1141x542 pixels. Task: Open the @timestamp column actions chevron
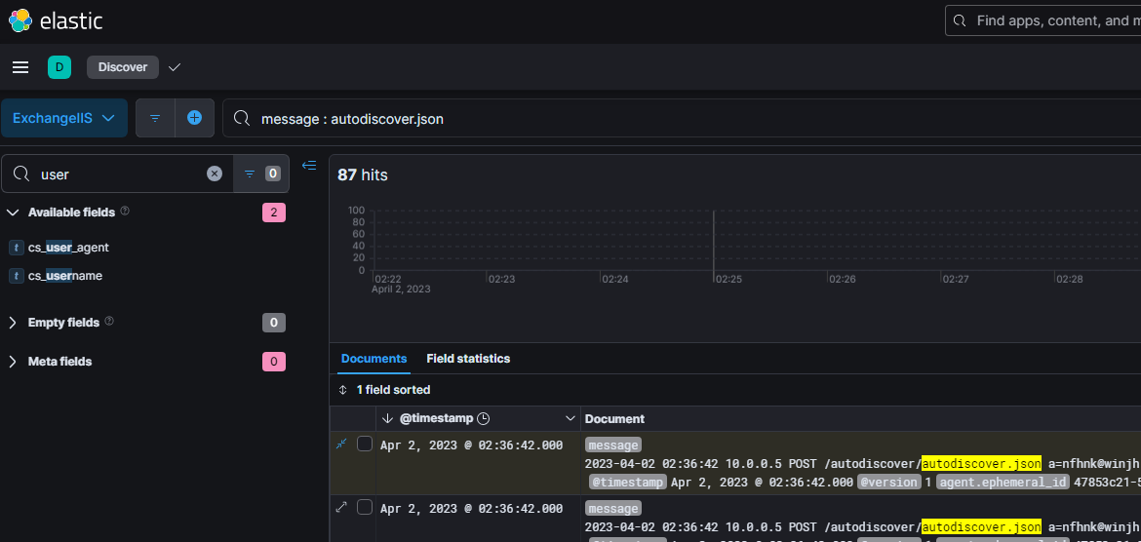[x=570, y=418]
